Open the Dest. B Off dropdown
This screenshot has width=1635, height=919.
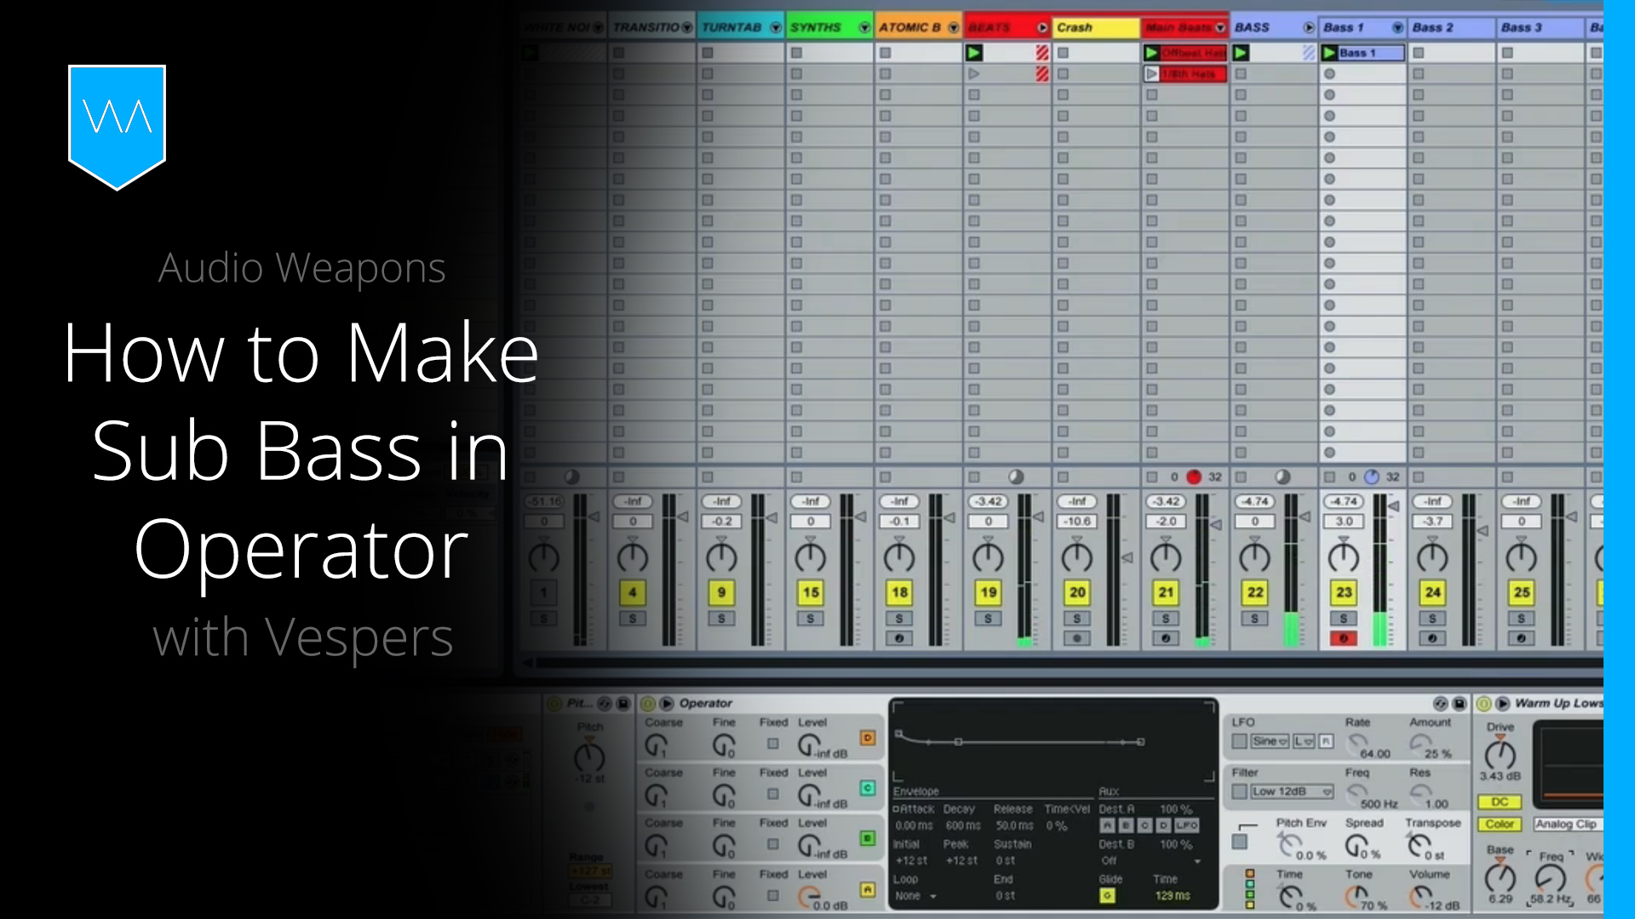tap(1150, 861)
